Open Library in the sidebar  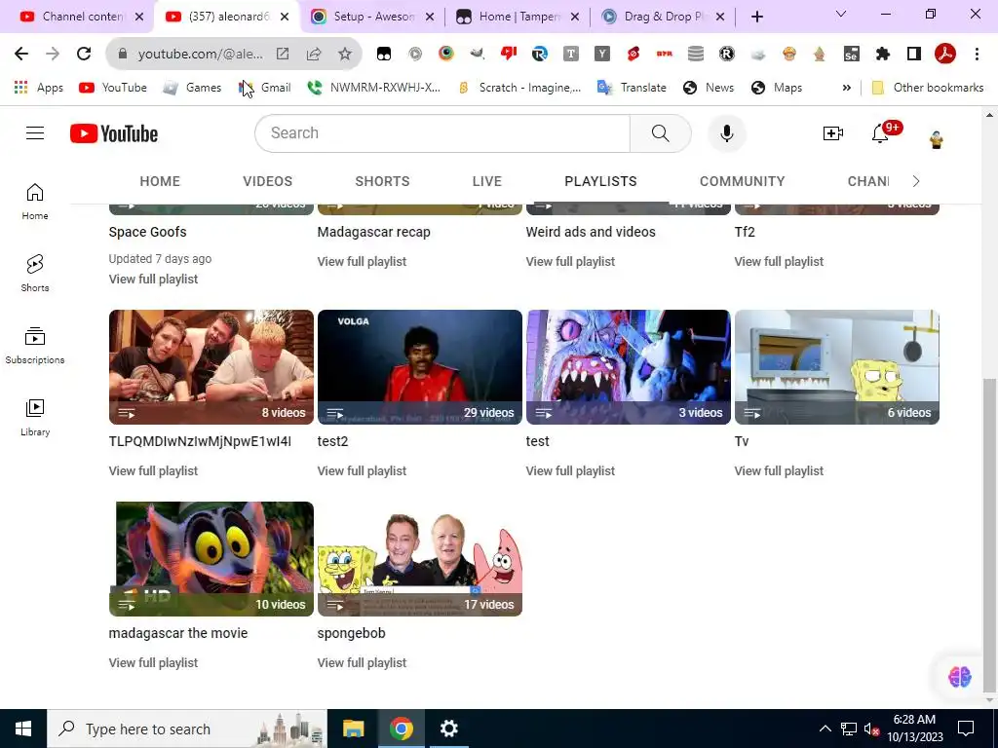(35, 417)
